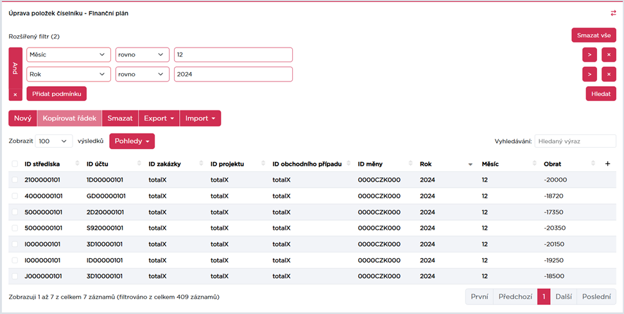Go to Další page
Viewport: 624px width, 314px height.
click(x=564, y=297)
